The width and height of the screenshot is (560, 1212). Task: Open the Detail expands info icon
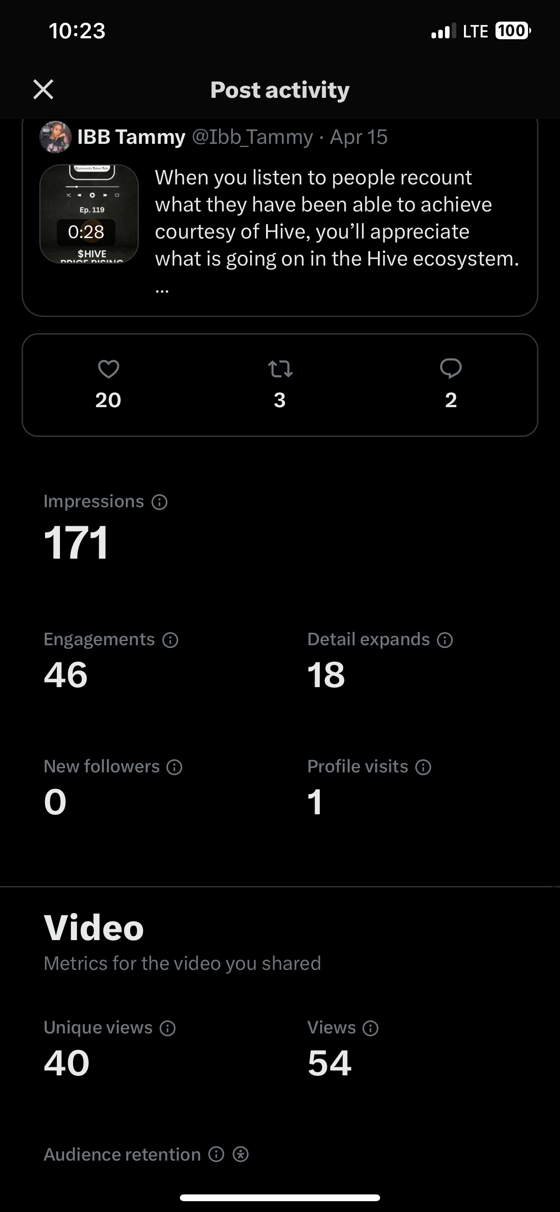coord(445,640)
